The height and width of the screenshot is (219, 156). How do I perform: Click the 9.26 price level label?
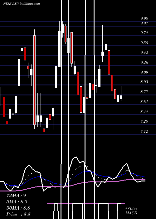tap(144, 62)
